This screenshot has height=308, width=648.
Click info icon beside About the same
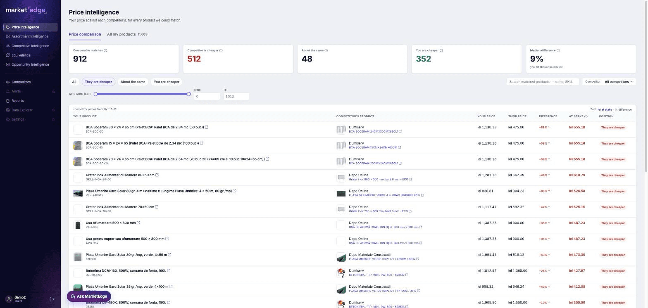pyautogui.click(x=326, y=50)
